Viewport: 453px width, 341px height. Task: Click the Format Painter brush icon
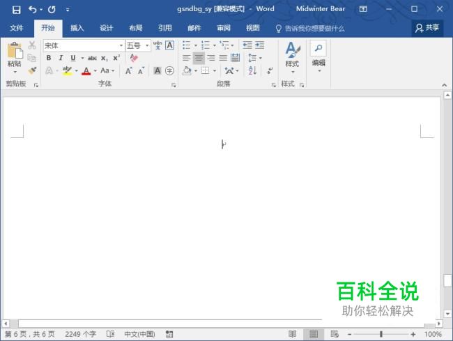[32, 70]
